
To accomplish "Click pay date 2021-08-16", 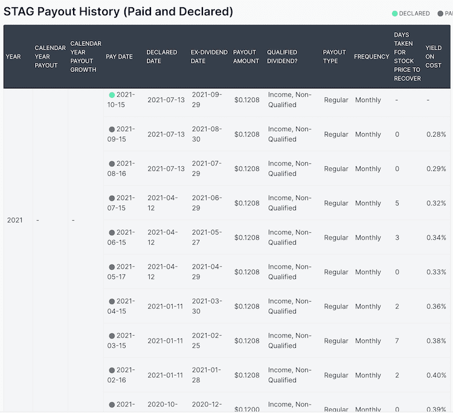I will point(121,169).
